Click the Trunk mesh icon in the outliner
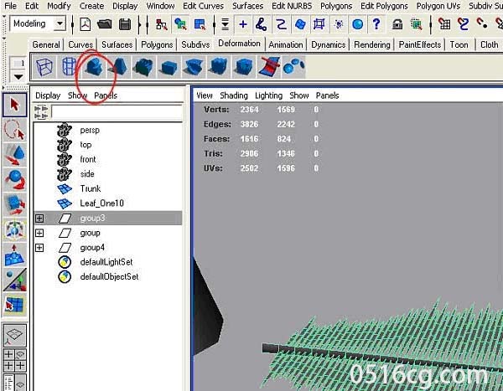The width and height of the screenshot is (503, 391). pyautogui.click(x=65, y=188)
